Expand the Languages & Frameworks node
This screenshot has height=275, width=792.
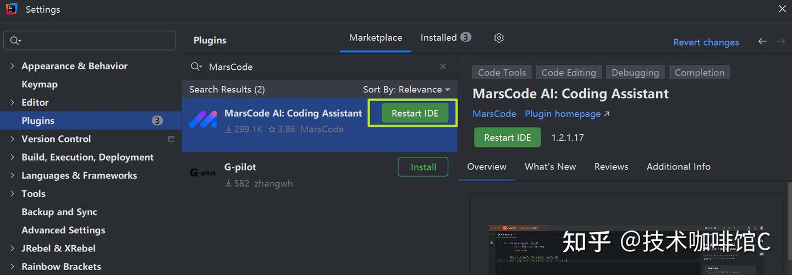(12, 175)
